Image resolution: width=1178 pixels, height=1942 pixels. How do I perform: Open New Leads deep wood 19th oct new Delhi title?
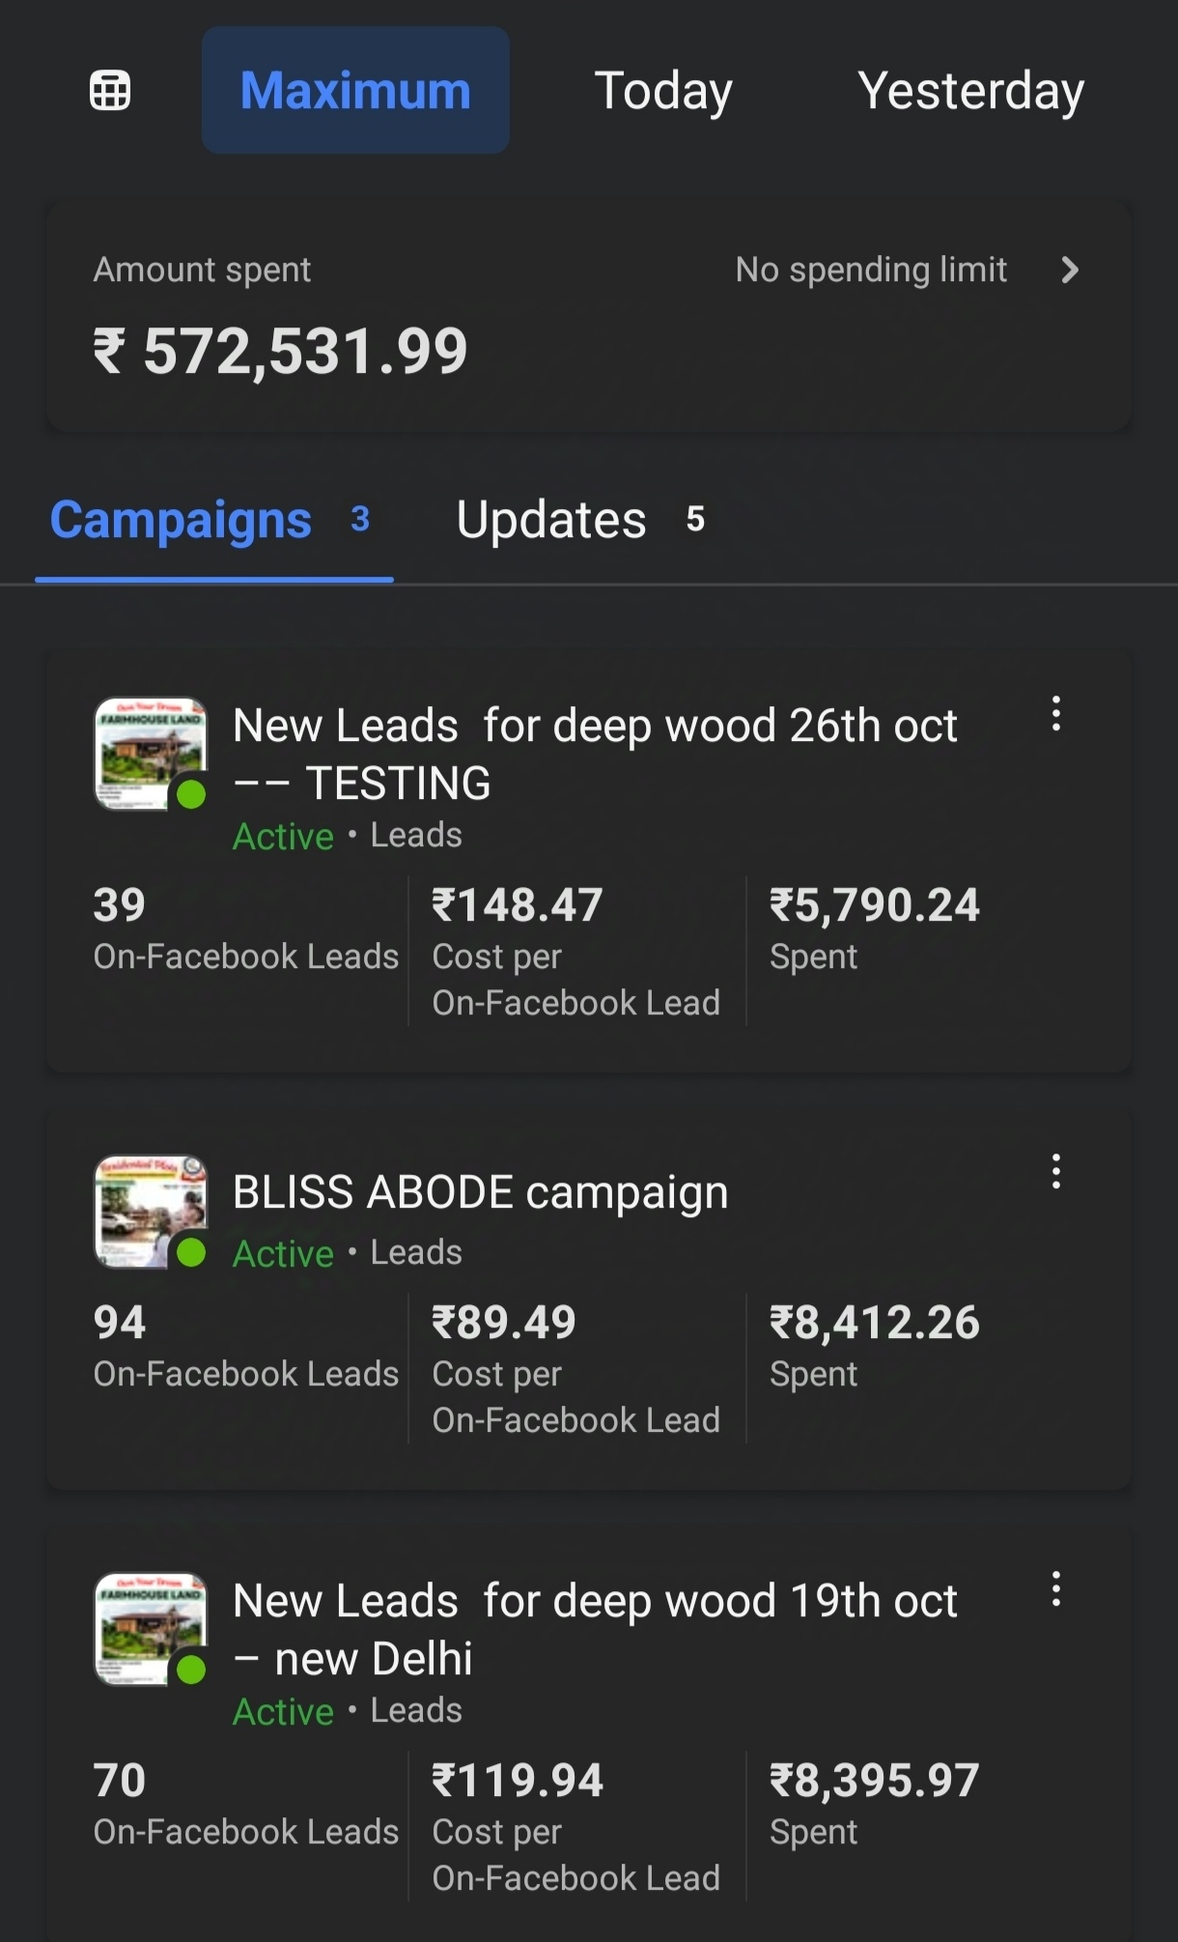click(x=594, y=1629)
